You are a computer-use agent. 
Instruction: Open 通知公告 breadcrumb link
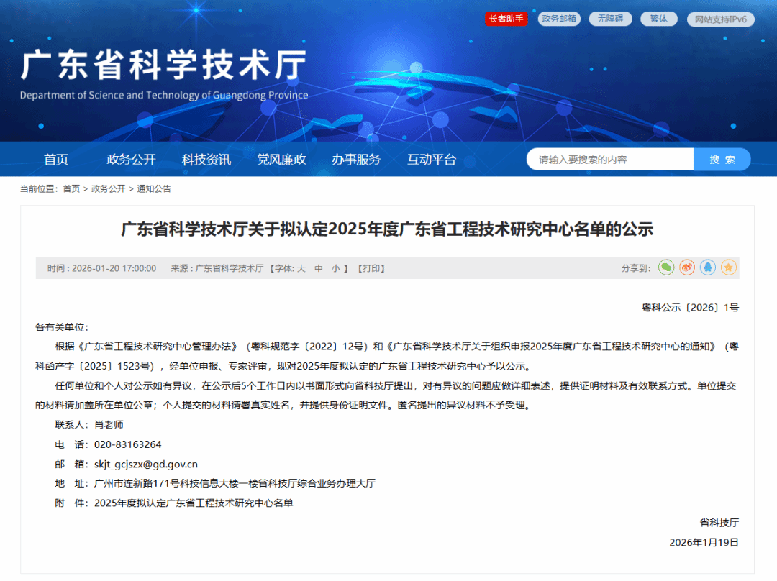pyautogui.click(x=154, y=188)
